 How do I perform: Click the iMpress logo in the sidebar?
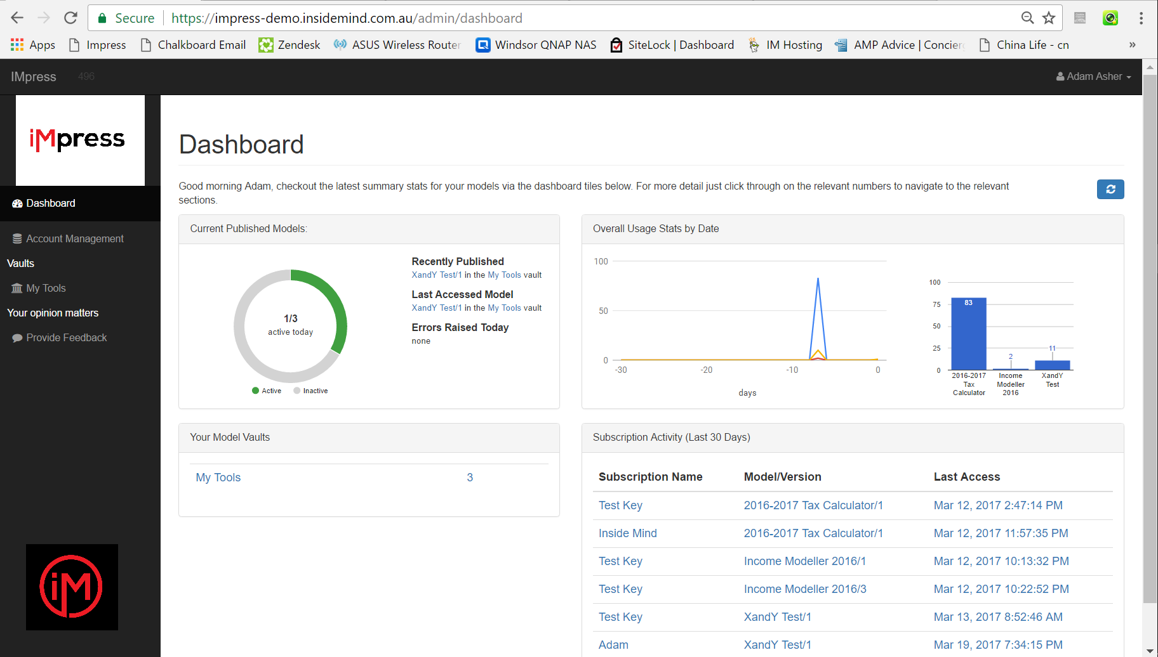pyautogui.click(x=80, y=140)
